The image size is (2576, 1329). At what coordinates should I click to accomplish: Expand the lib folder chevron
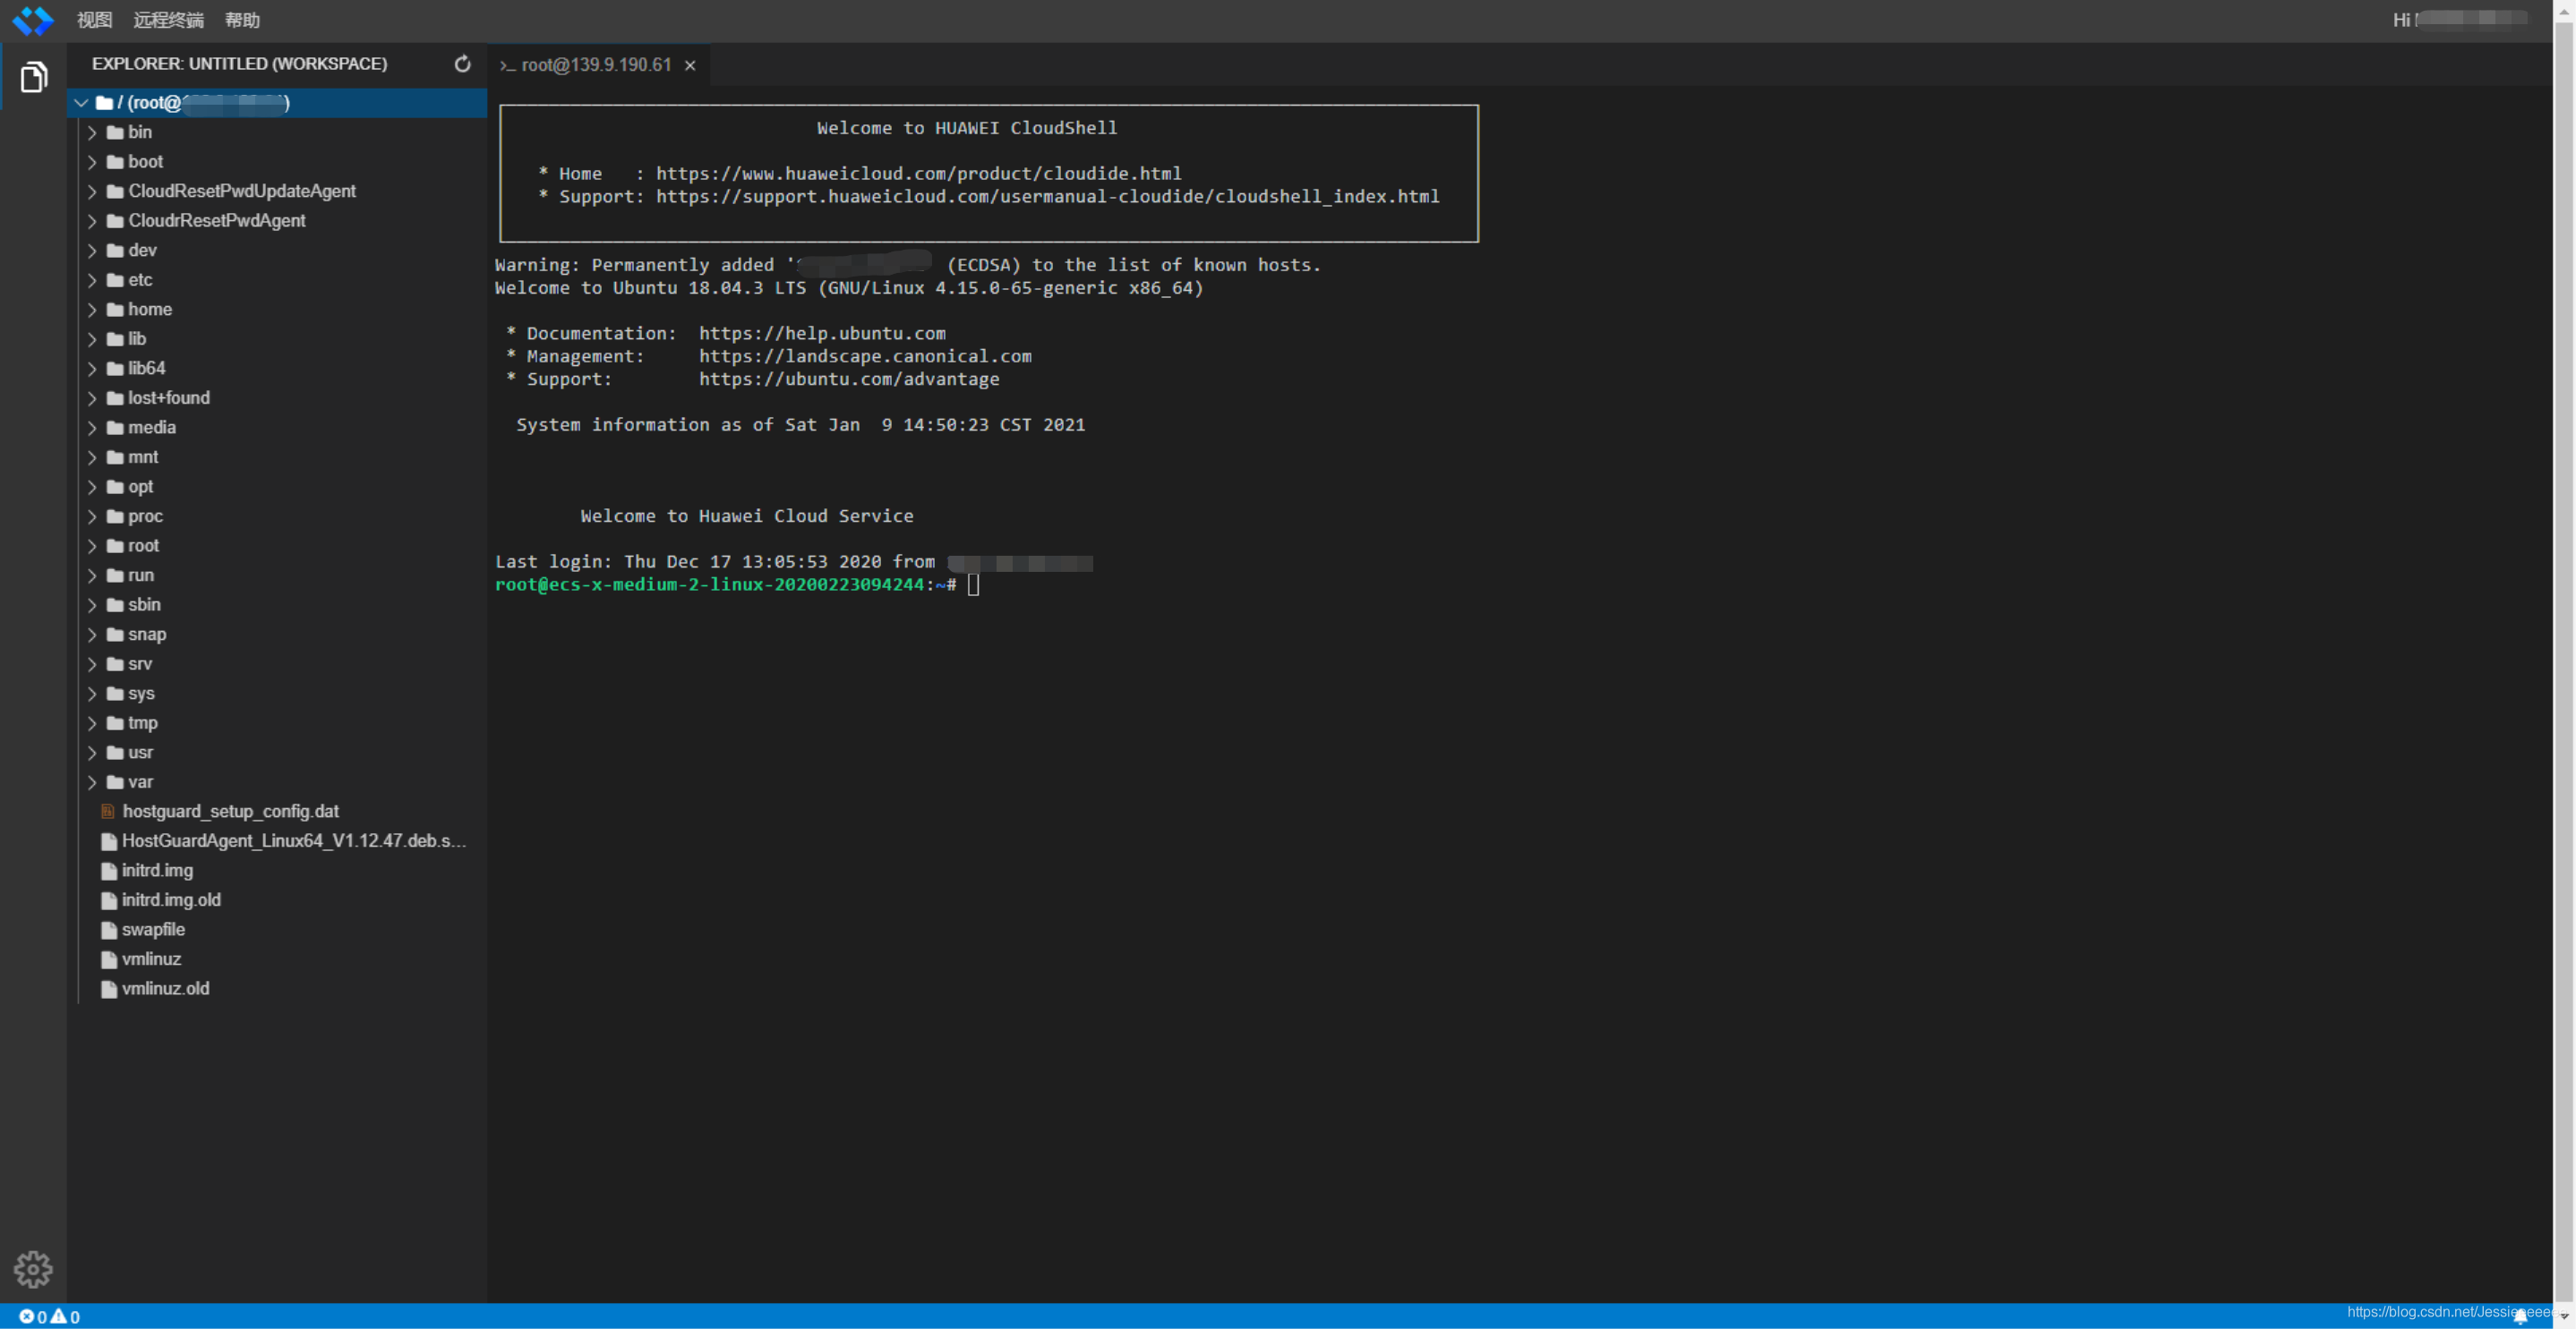(92, 340)
